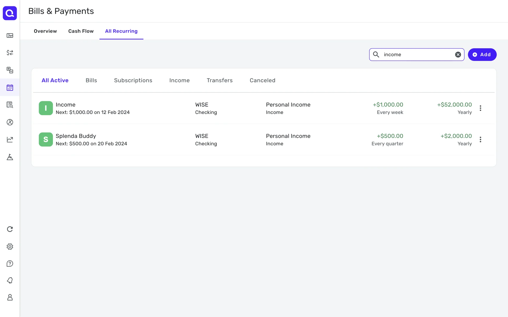The image size is (508, 317).
Task: Show the Canceled recurring items tab
Action: click(262, 80)
